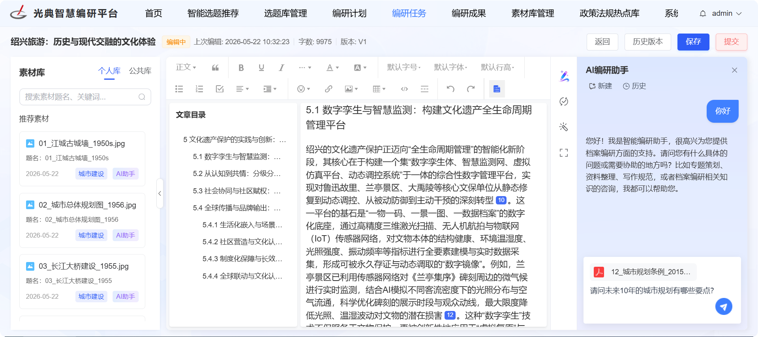
Task: Click the material search input field
Action: 85,97
